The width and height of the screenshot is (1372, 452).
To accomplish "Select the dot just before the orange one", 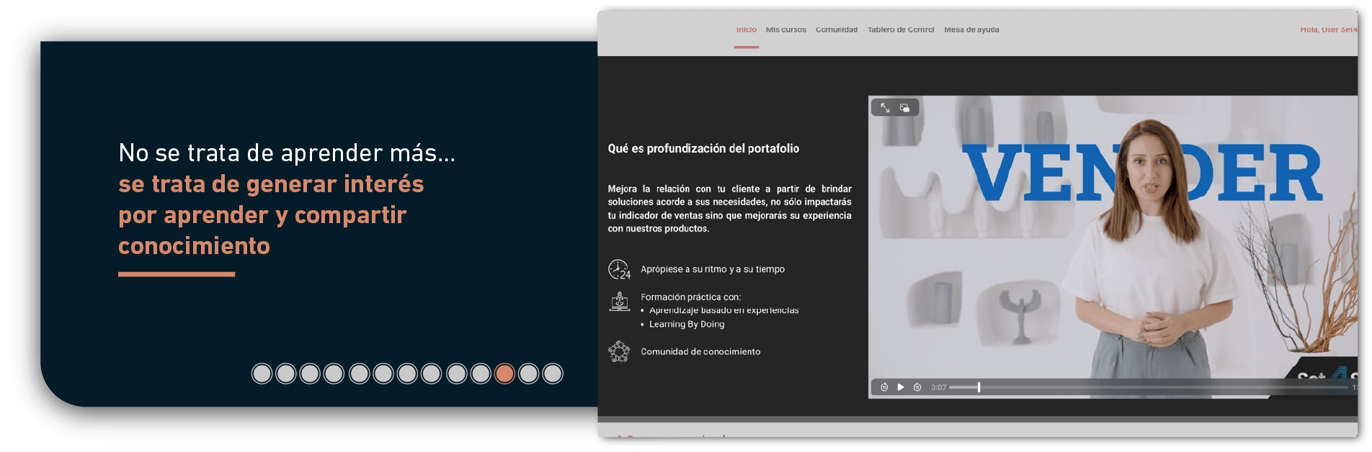I will coord(481,374).
